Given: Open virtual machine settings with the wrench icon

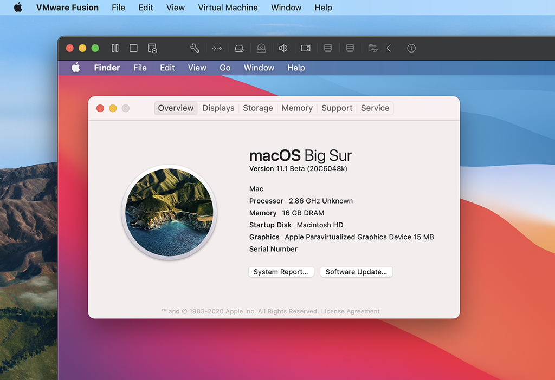Looking at the screenshot, I should pos(195,48).
